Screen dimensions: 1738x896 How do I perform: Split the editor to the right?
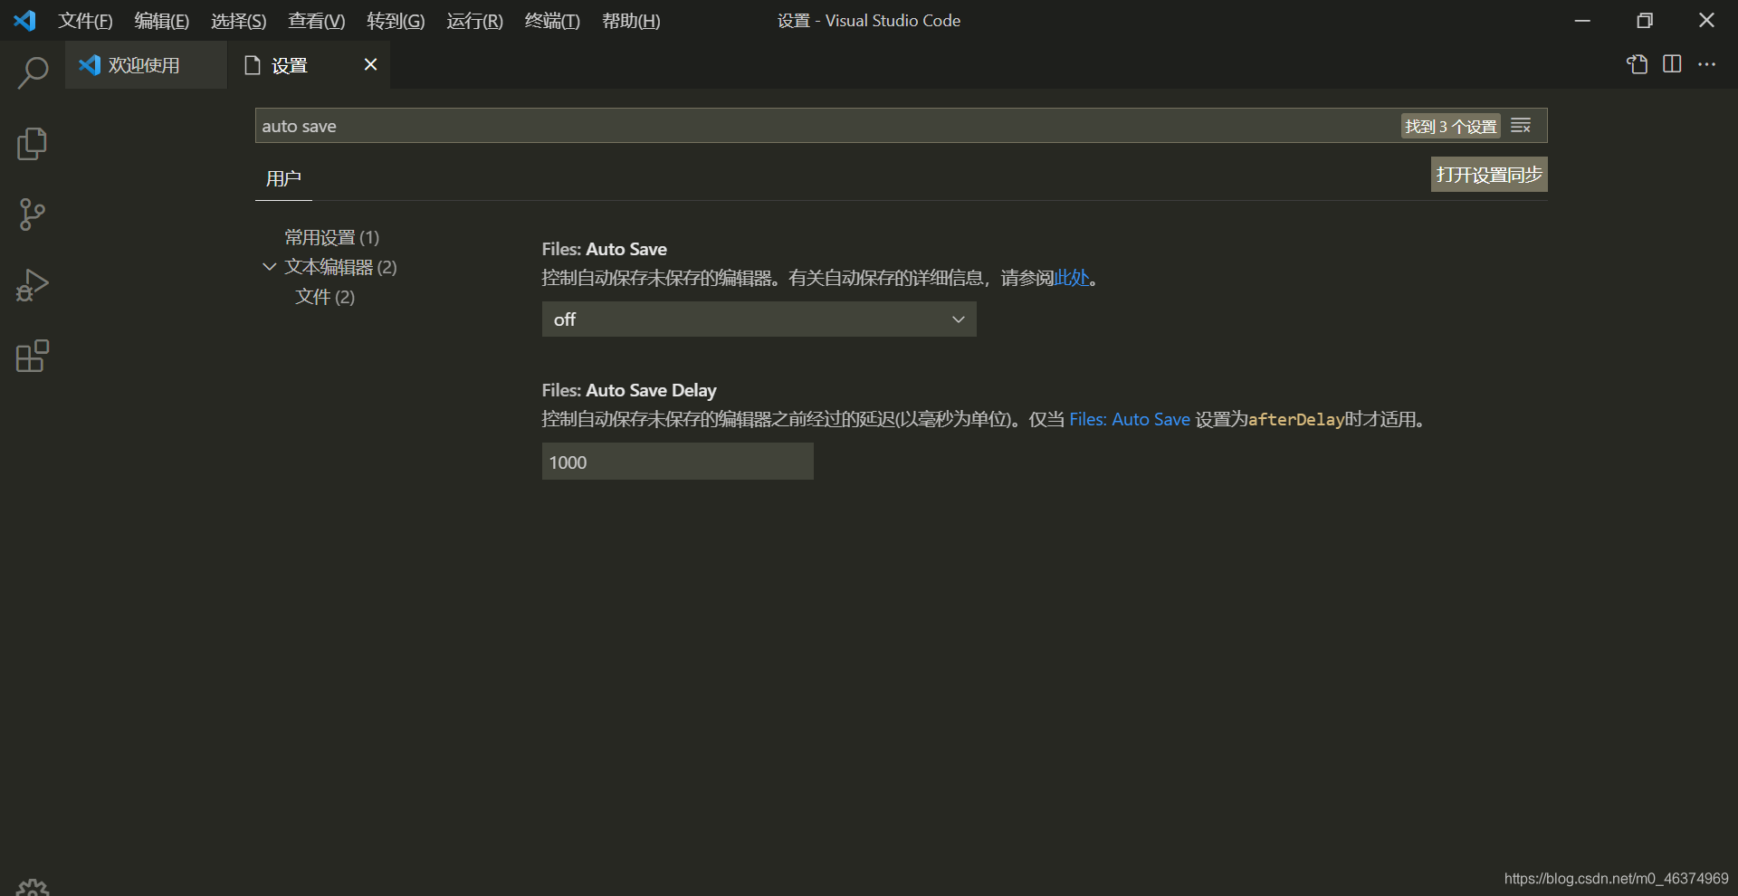pyautogui.click(x=1672, y=64)
